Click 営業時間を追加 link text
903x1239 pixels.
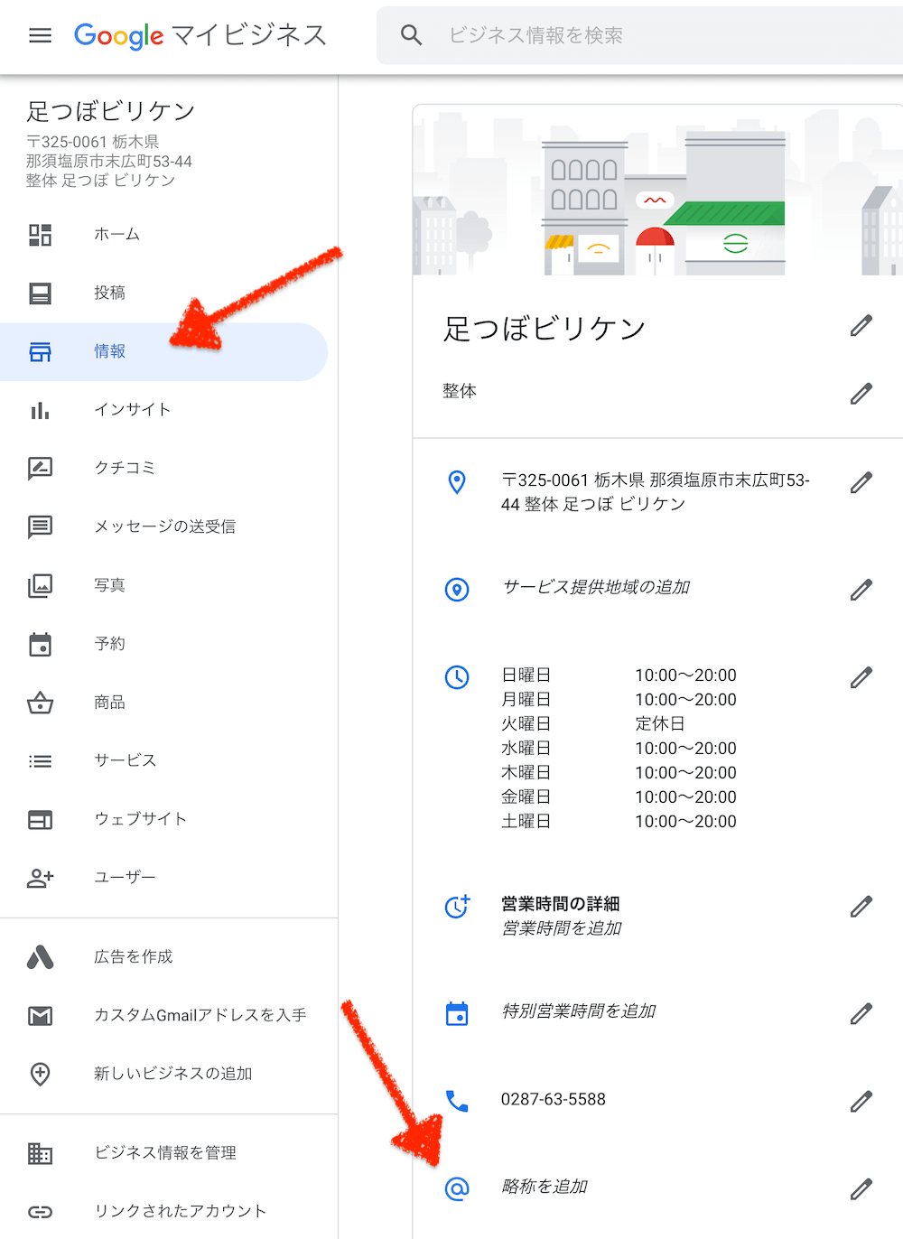(562, 928)
